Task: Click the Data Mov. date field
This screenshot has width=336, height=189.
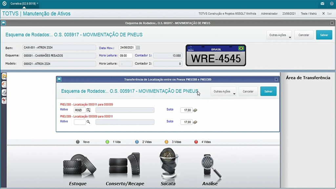Action: (127, 48)
